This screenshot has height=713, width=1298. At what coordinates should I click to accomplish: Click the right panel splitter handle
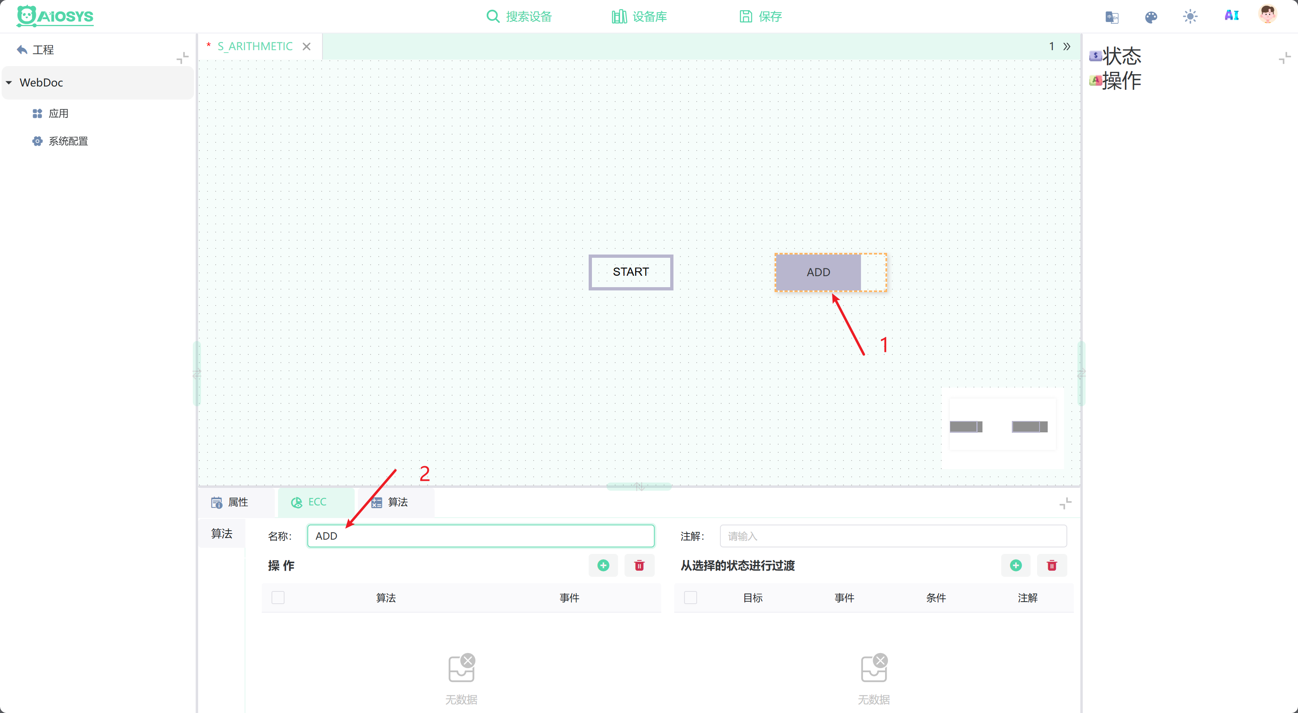coord(1082,374)
